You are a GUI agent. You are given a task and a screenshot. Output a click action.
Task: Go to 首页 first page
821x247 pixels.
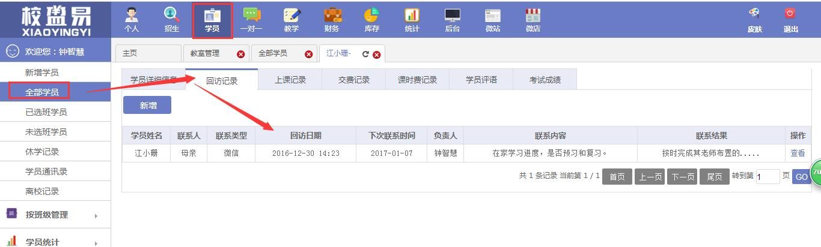coord(617,177)
